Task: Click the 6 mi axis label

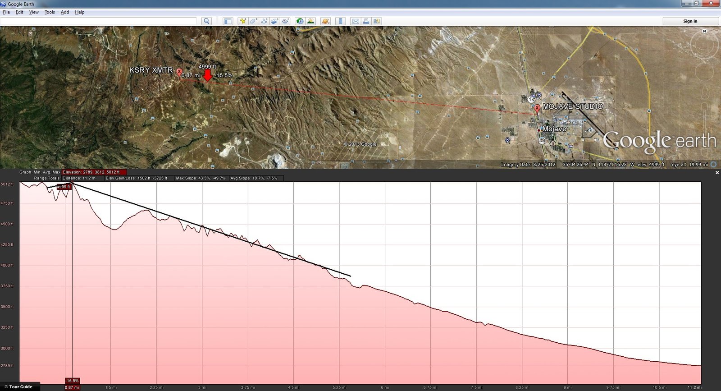Action: click(x=385, y=387)
